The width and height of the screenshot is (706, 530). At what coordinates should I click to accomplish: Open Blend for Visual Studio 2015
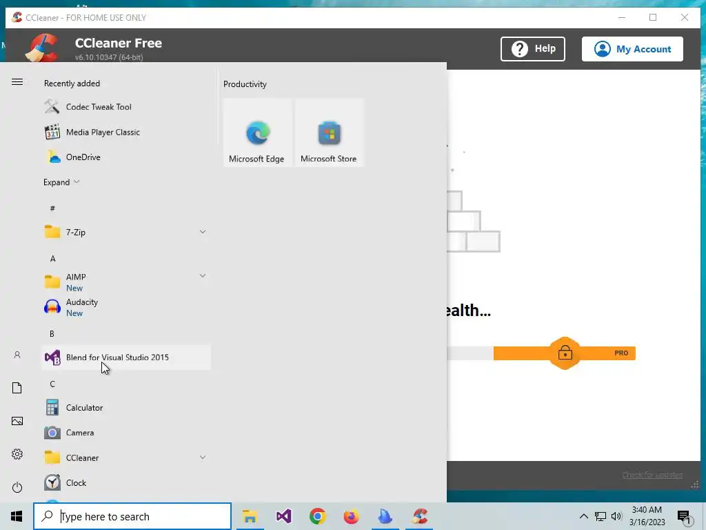pyautogui.click(x=126, y=357)
